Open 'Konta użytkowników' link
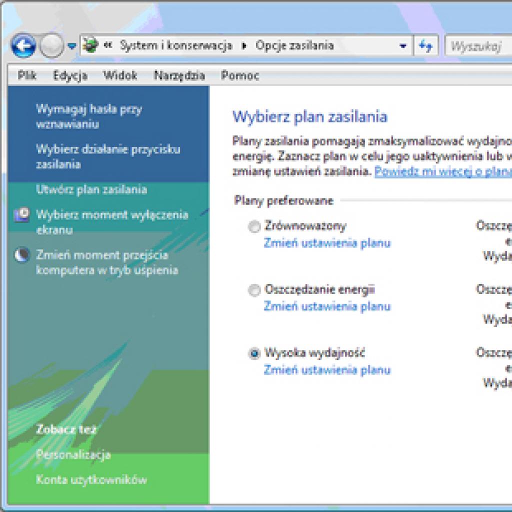Image resolution: width=512 pixels, height=512 pixels. [x=91, y=479]
